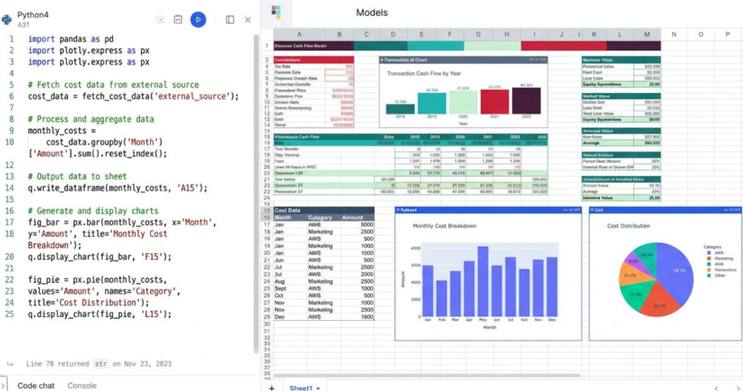
Task: Open the code snippets clipboard icon
Action: (178, 20)
